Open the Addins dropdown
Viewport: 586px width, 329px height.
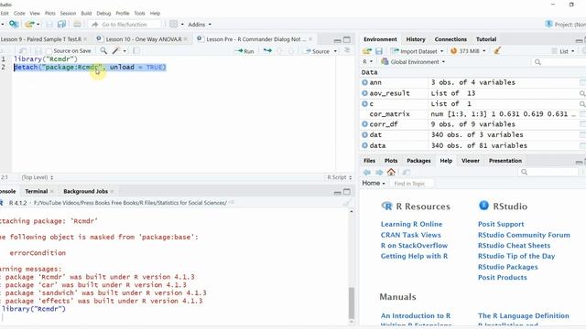tap(200, 25)
